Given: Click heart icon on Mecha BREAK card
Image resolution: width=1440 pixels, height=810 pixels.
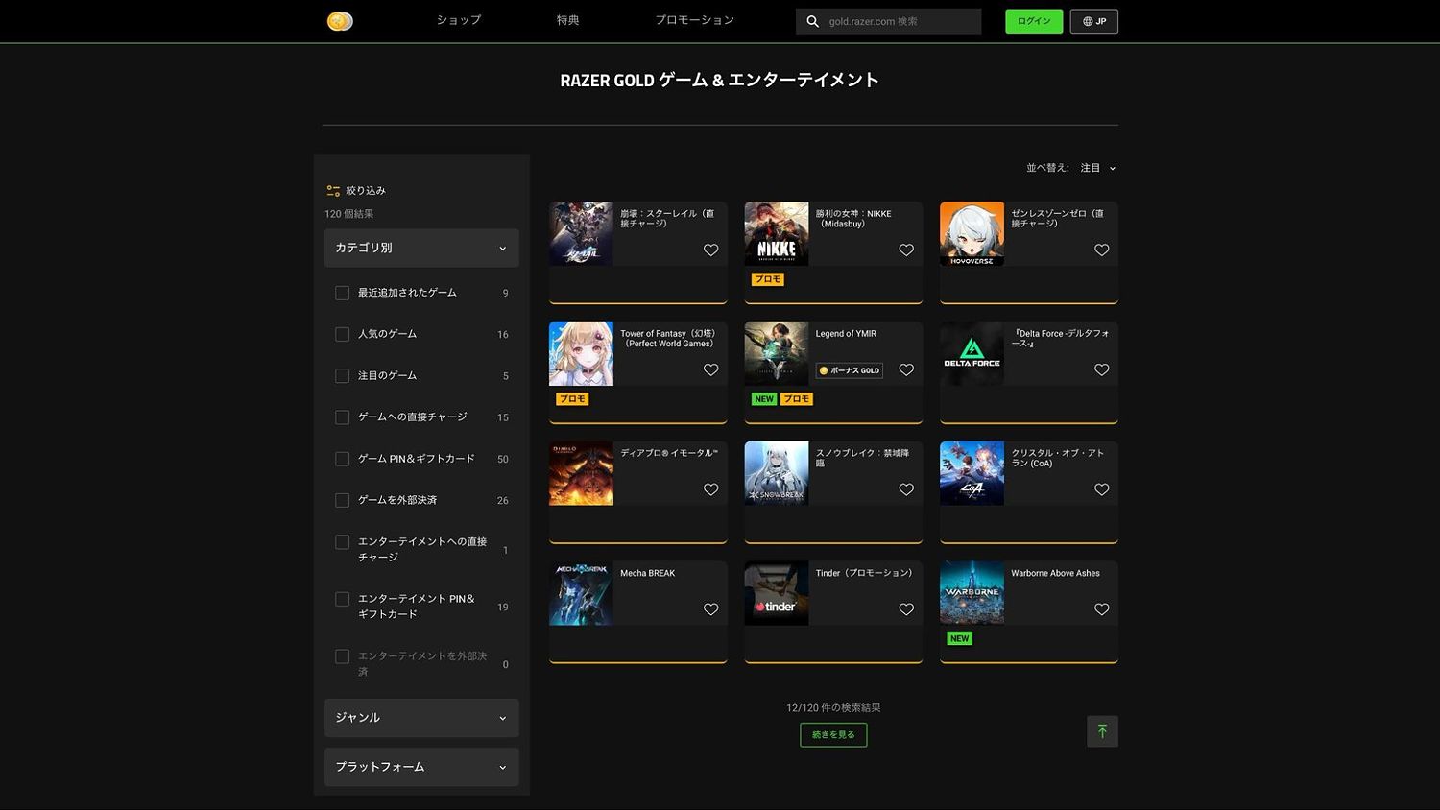Looking at the screenshot, I should [x=710, y=609].
